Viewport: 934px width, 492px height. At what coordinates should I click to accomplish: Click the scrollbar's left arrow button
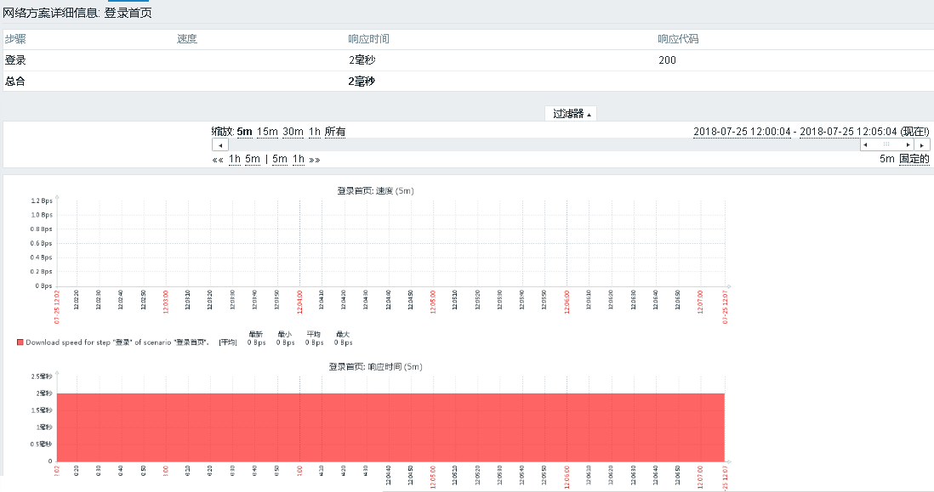pyautogui.click(x=220, y=145)
